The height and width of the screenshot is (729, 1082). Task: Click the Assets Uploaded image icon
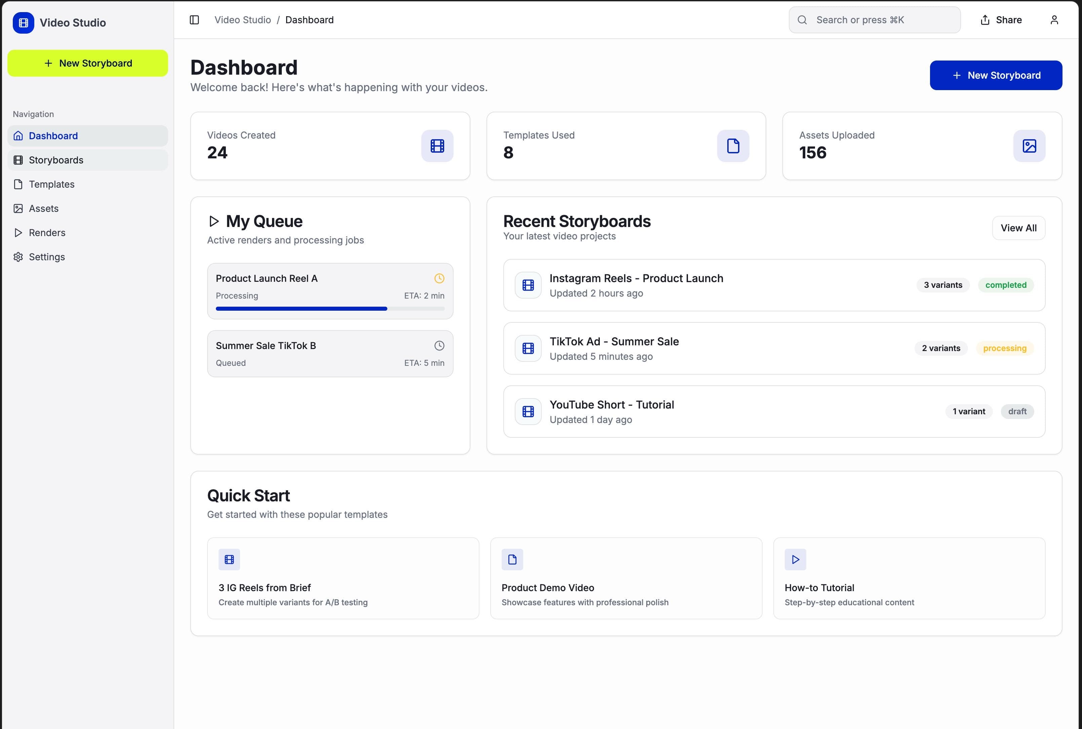pos(1029,146)
